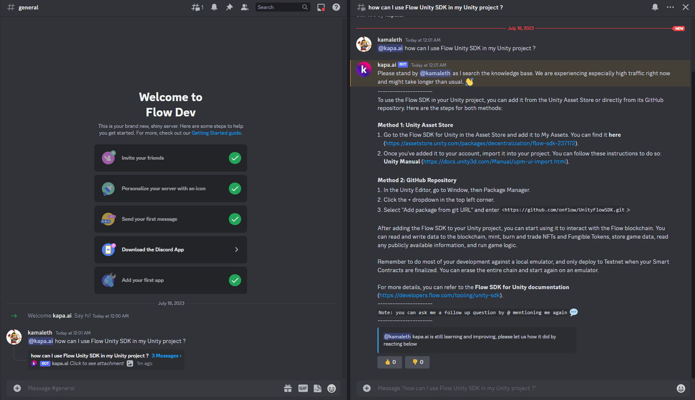Image resolution: width=695 pixels, height=400 pixels.
Task: Open emoji picker in general message box
Action: [332, 388]
